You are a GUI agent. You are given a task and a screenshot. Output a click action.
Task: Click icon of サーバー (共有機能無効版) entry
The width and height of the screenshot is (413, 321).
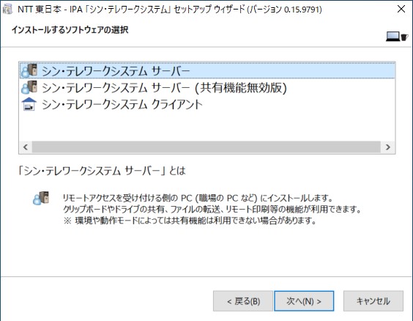pyautogui.click(x=29, y=87)
